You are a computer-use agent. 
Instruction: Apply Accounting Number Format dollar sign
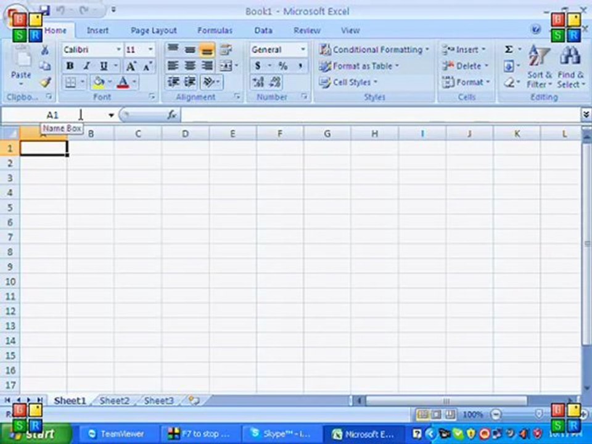point(258,66)
